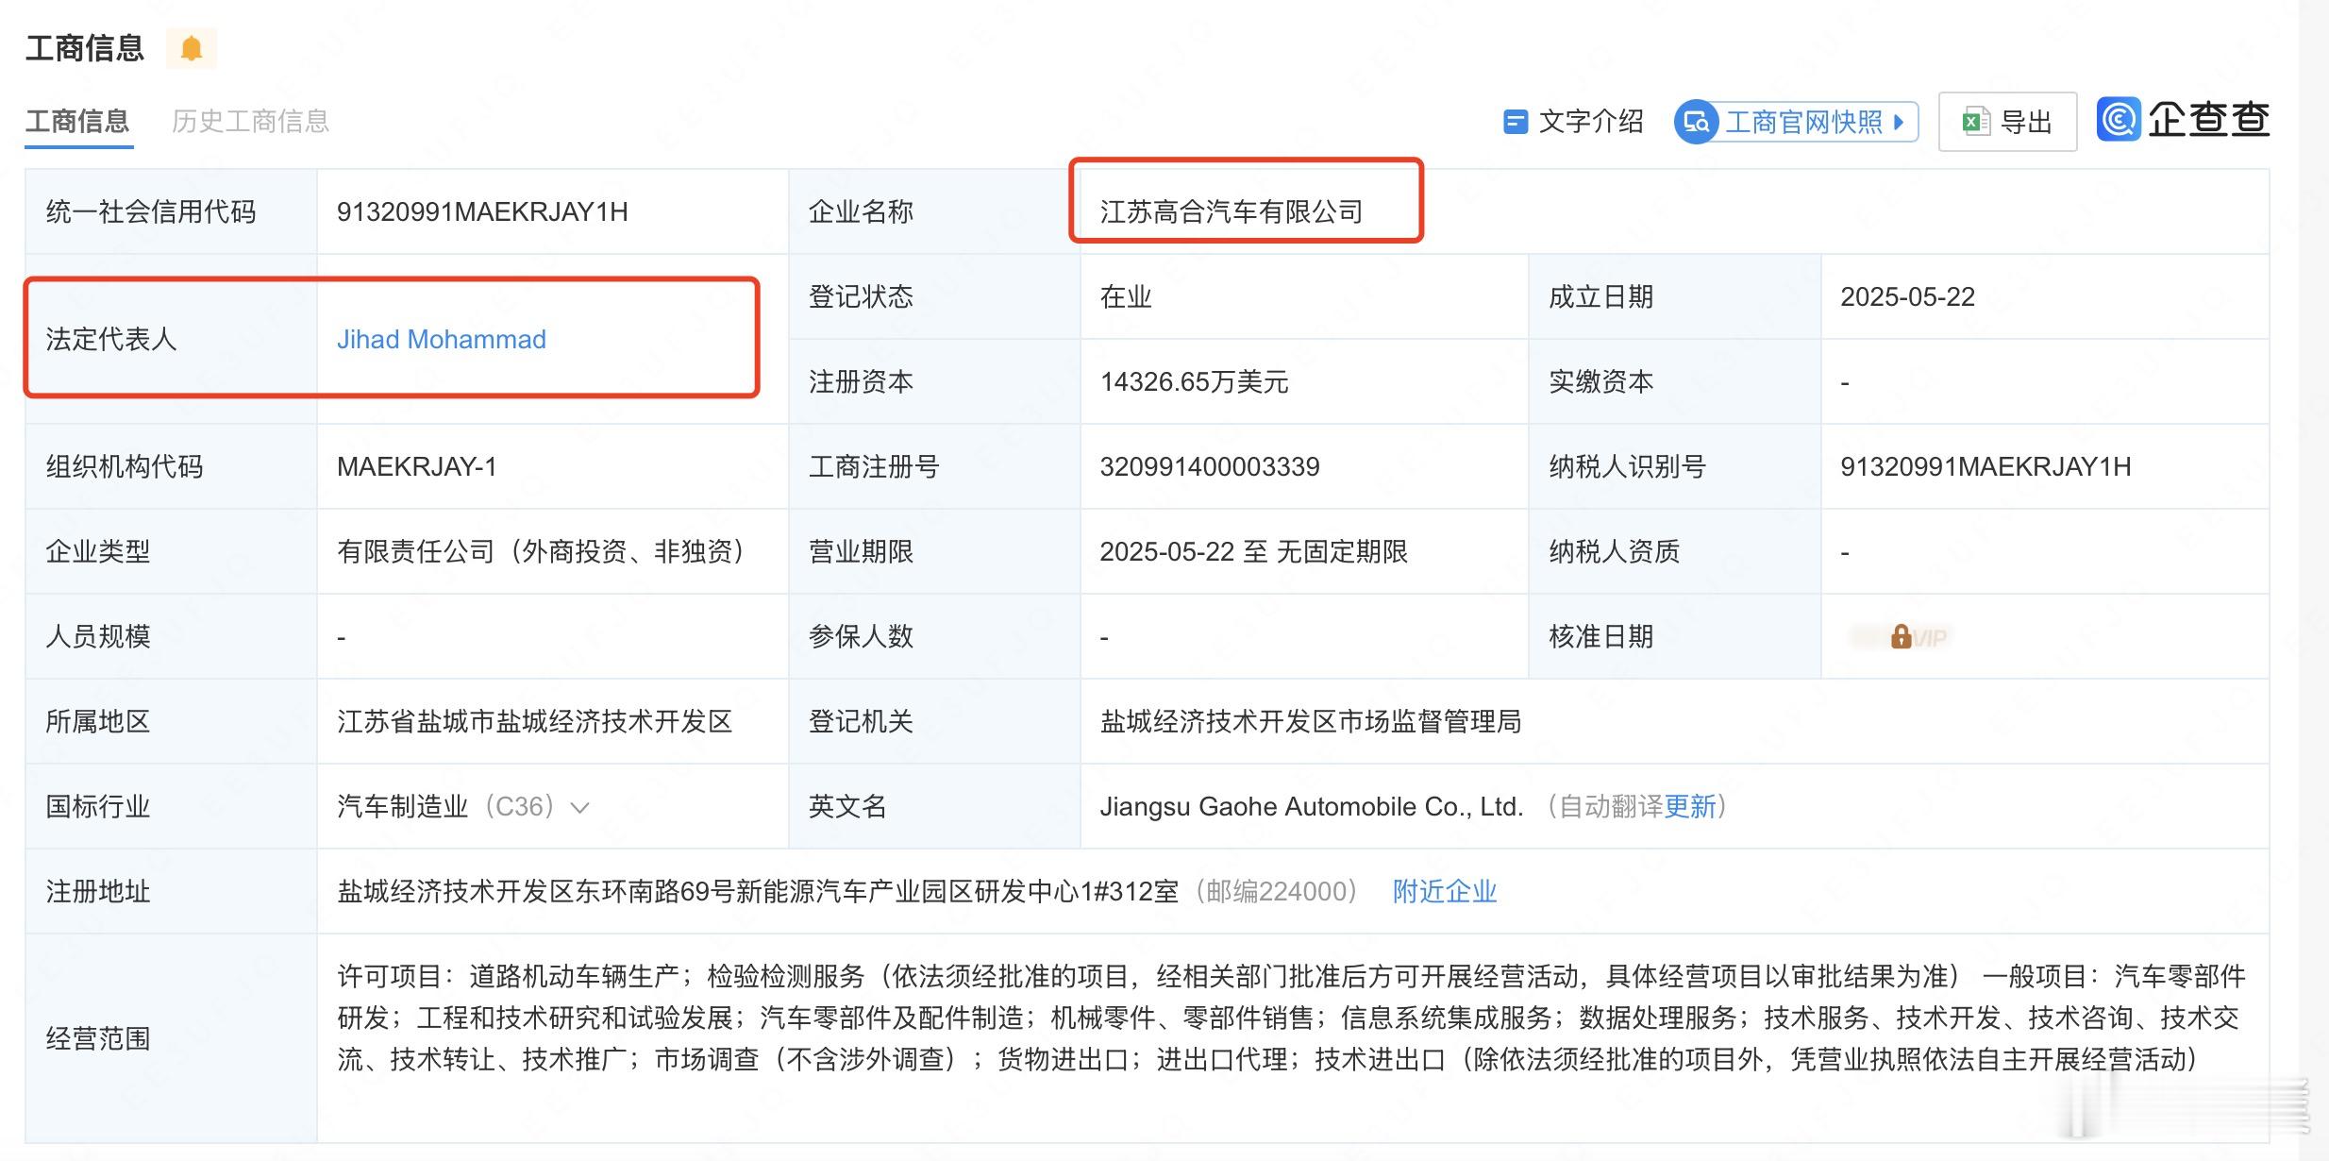The image size is (2329, 1161).
Task: Click the 参保人数 label cell
Action: pyautogui.click(x=934, y=637)
